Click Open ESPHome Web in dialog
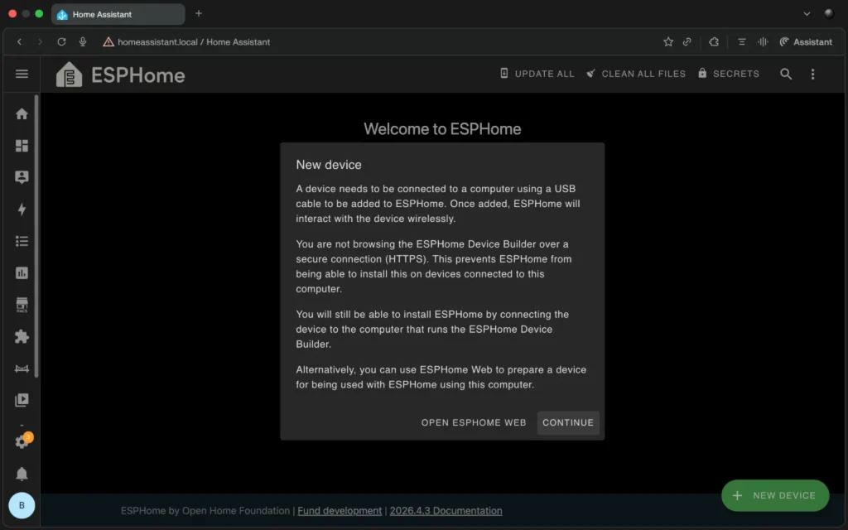 (474, 422)
